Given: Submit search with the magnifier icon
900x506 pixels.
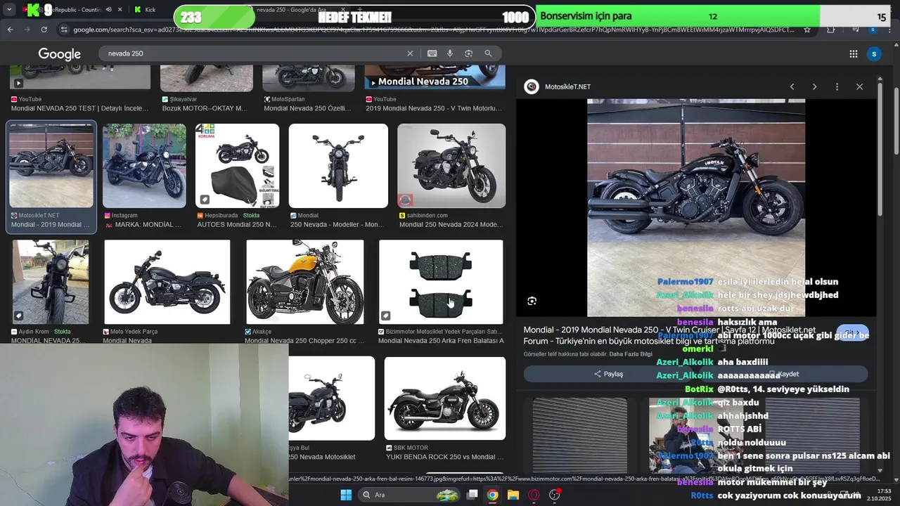Looking at the screenshot, I should pos(488,53).
